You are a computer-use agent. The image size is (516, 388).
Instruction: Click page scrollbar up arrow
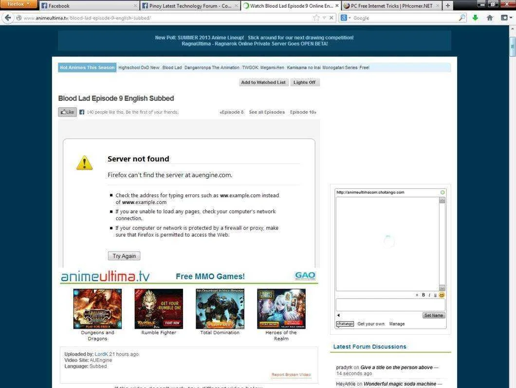(513, 29)
